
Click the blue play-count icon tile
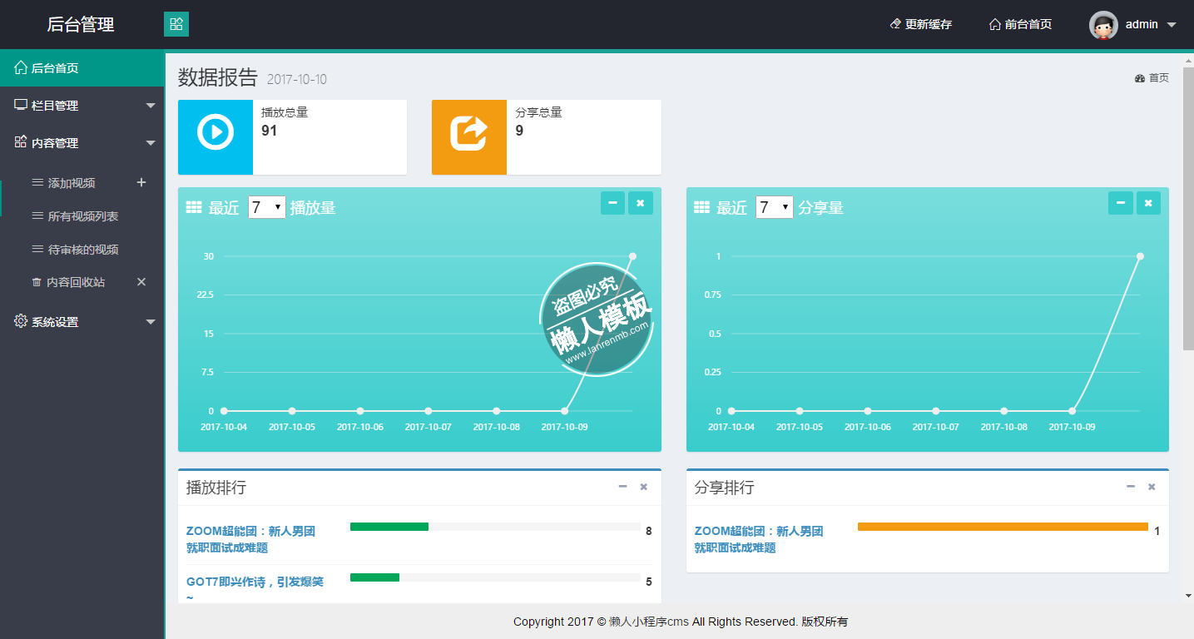point(216,137)
